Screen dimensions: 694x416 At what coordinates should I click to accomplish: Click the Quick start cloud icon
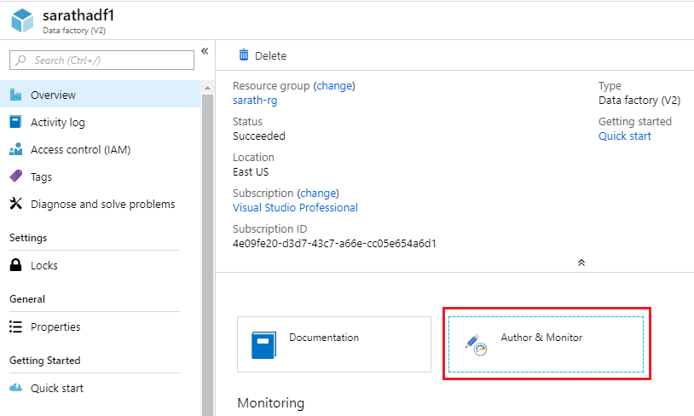coord(16,388)
